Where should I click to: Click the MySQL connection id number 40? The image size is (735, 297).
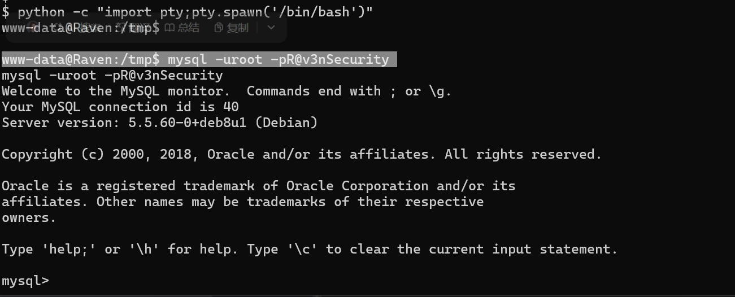click(x=230, y=107)
